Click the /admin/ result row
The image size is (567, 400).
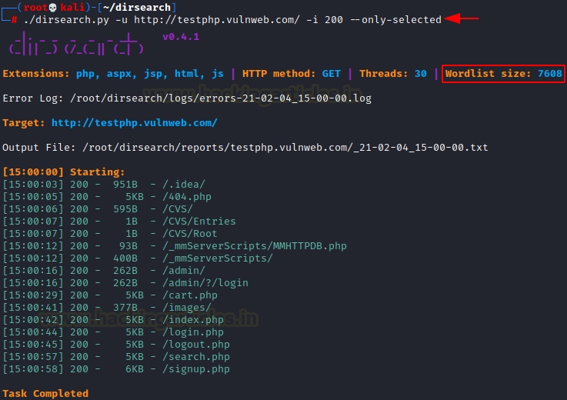104,271
